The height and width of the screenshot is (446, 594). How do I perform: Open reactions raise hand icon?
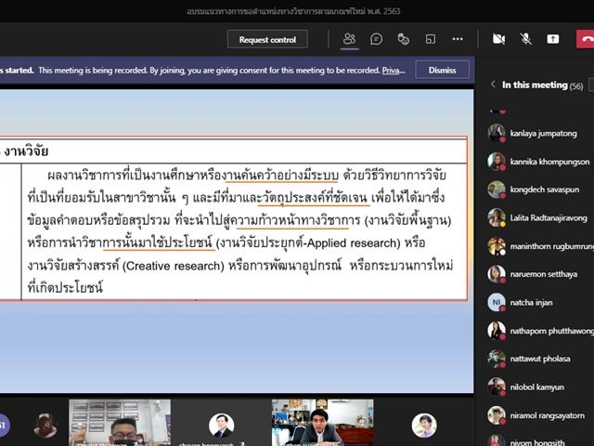pyautogui.click(x=403, y=39)
